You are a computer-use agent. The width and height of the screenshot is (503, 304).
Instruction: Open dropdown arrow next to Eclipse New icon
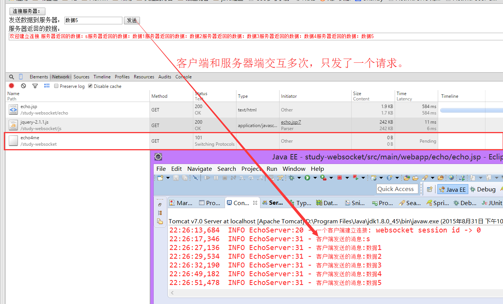[168, 178]
